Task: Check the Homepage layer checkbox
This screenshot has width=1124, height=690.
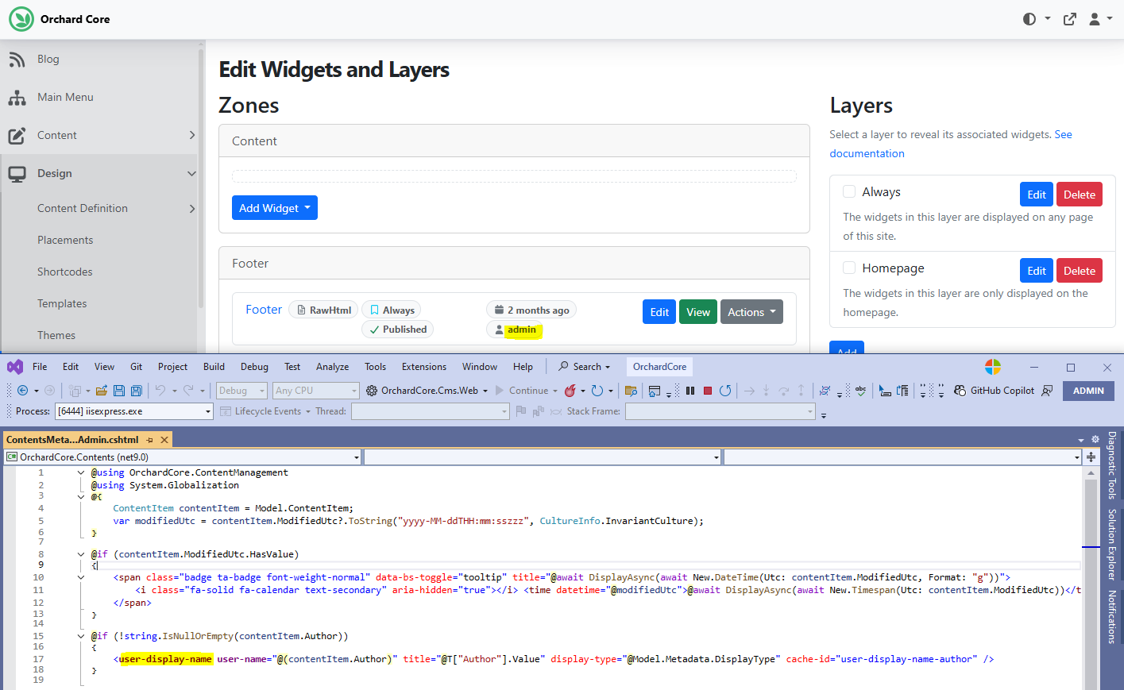Action: click(849, 268)
